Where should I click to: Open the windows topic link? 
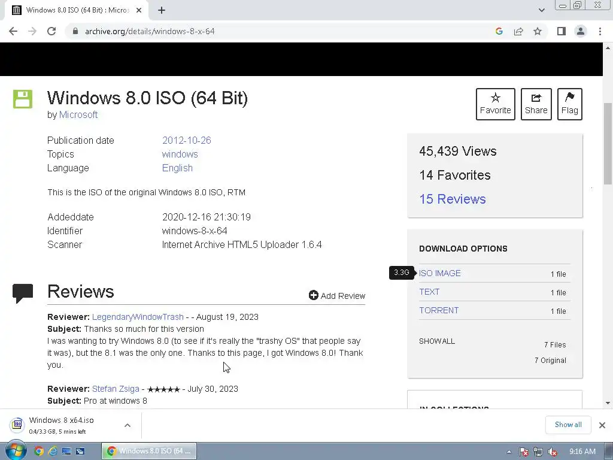(180, 154)
